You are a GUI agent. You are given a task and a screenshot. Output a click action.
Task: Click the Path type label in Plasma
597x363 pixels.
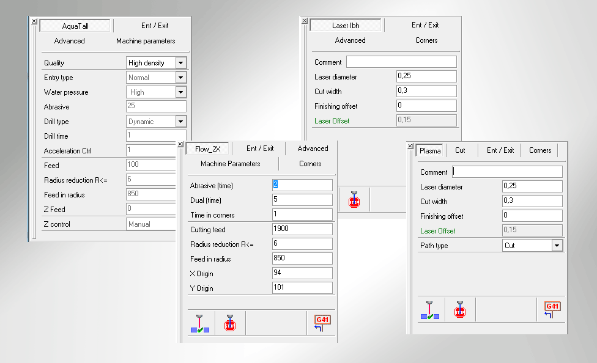coord(434,246)
